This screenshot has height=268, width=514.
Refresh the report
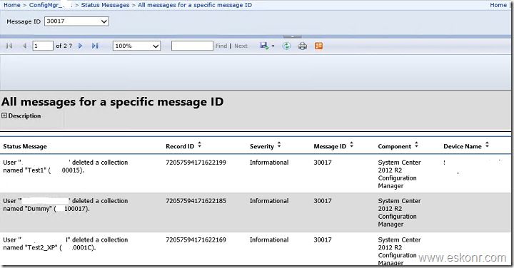coord(286,46)
